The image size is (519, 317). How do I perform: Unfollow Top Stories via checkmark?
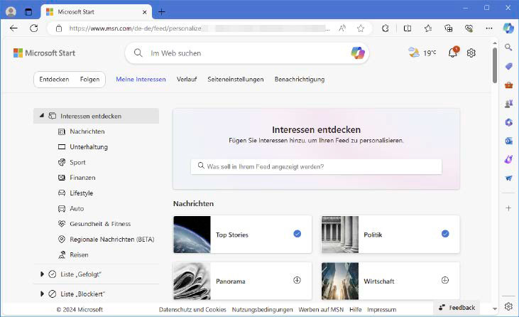click(x=297, y=234)
